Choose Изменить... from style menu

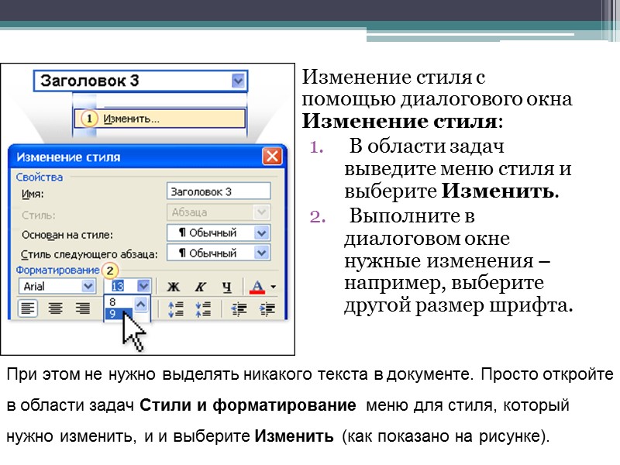(160, 119)
